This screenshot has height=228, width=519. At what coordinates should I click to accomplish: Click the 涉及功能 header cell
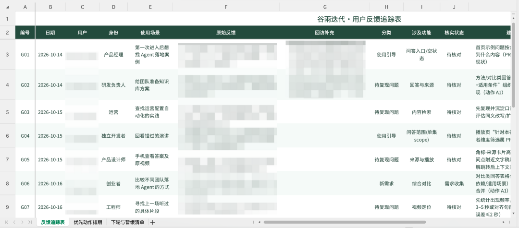click(x=422, y=33)
